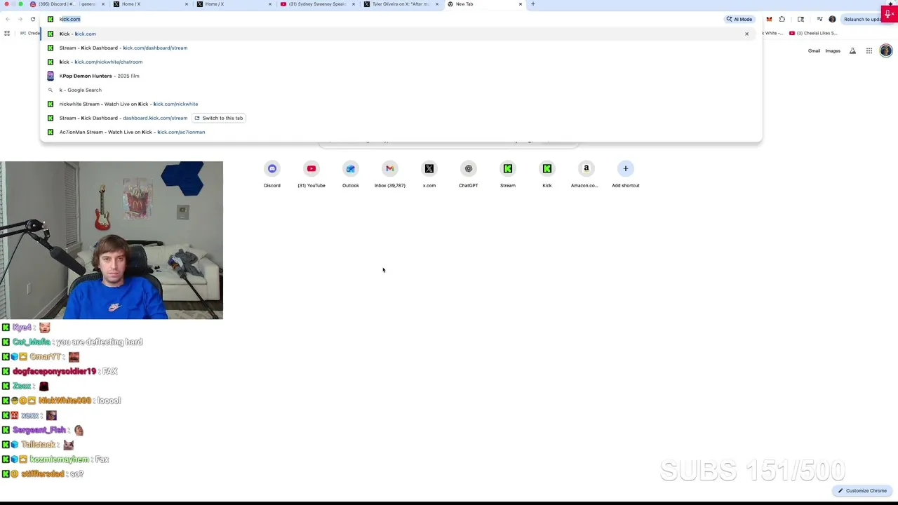Click chat username Cat_Mafia
898x505 pixels.
(32, 342)
